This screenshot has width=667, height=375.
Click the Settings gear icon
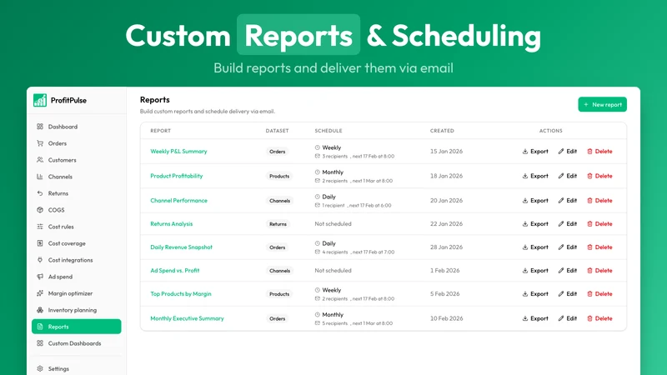click(x=40, y=368)
